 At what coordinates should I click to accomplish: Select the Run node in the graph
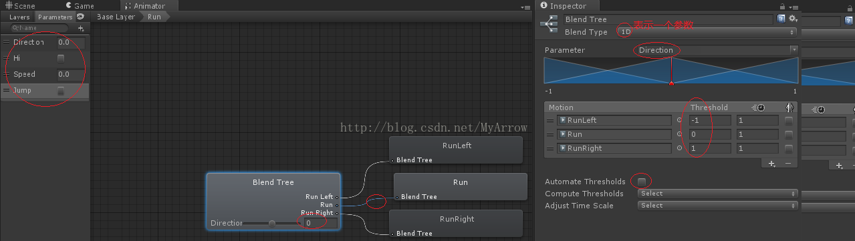460,187
